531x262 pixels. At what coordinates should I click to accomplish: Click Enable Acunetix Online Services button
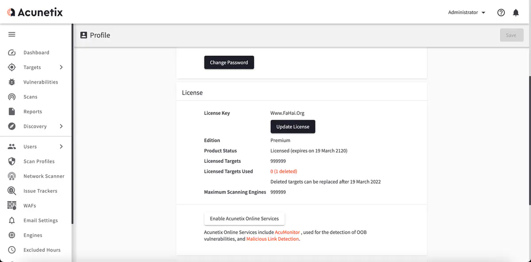(x=244, y=219)
